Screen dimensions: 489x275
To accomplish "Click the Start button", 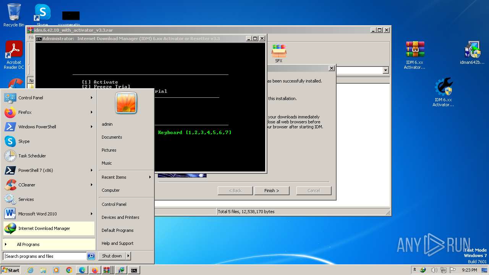I will tap(11, 270).
